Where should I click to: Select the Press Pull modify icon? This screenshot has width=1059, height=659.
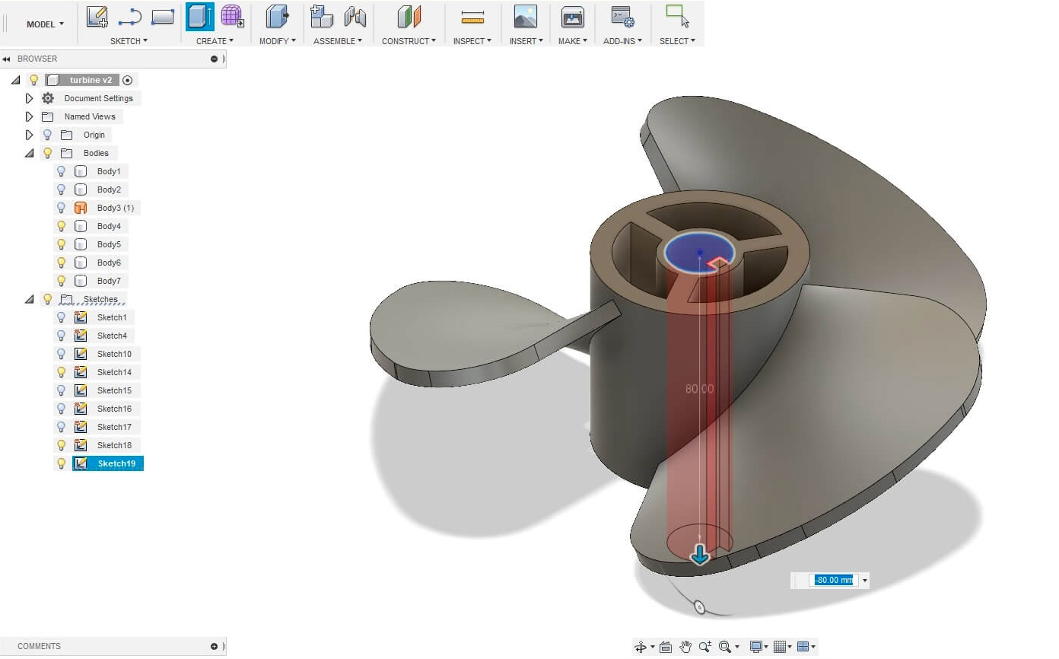[x=277, y=17]
